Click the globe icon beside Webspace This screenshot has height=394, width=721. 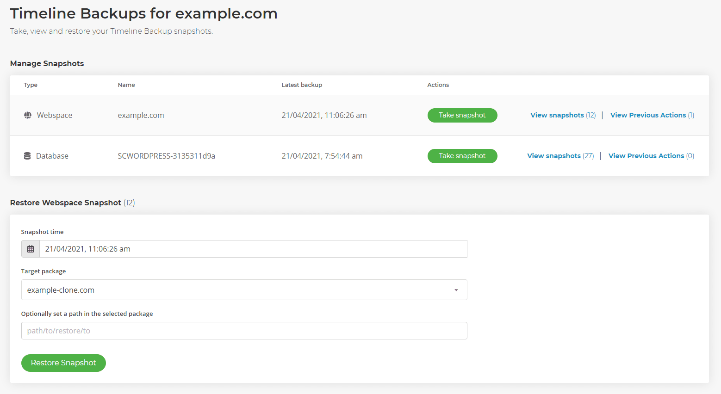pos(28,115)
